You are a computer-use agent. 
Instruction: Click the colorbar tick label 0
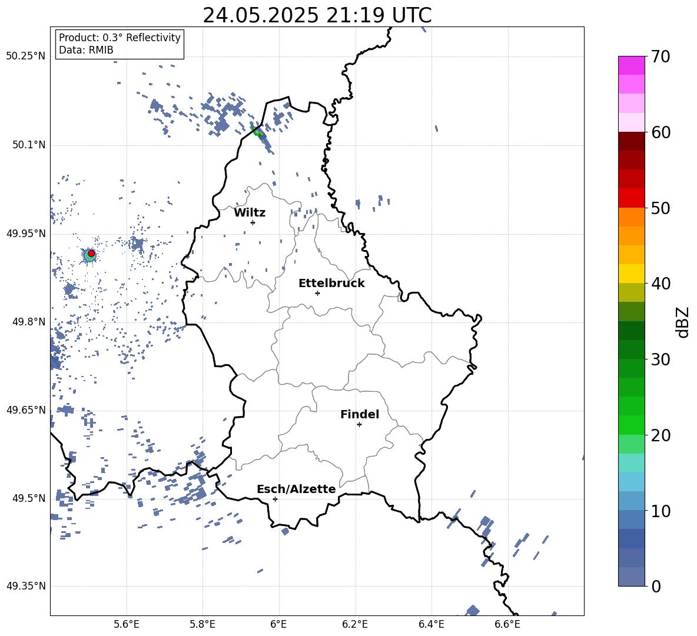click(x=656, y=586)
